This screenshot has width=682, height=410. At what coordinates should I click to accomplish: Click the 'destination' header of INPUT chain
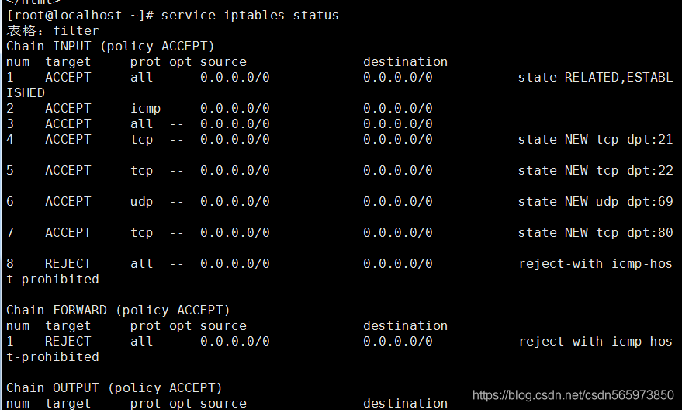(x=405, y=62)
